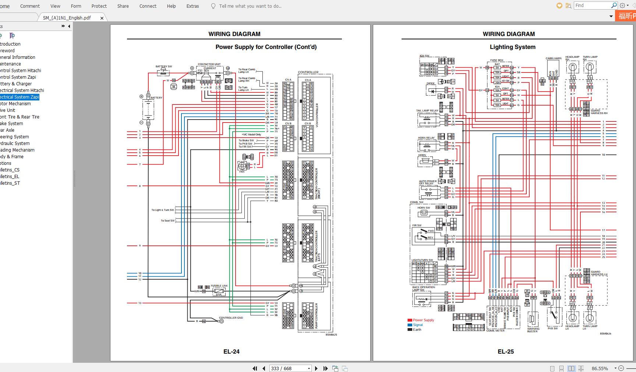The height and width of the screenshot is (372, 636).
Task: Switch to continuous page view
Action: pyautogui.click(x=561, y=368)
